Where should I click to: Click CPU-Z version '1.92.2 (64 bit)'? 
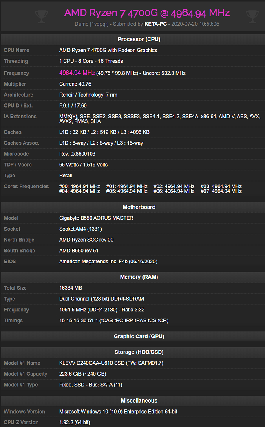74,423
